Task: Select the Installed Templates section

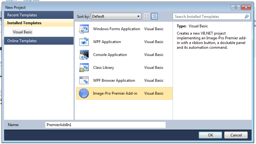Action: (x=39, y=23)
